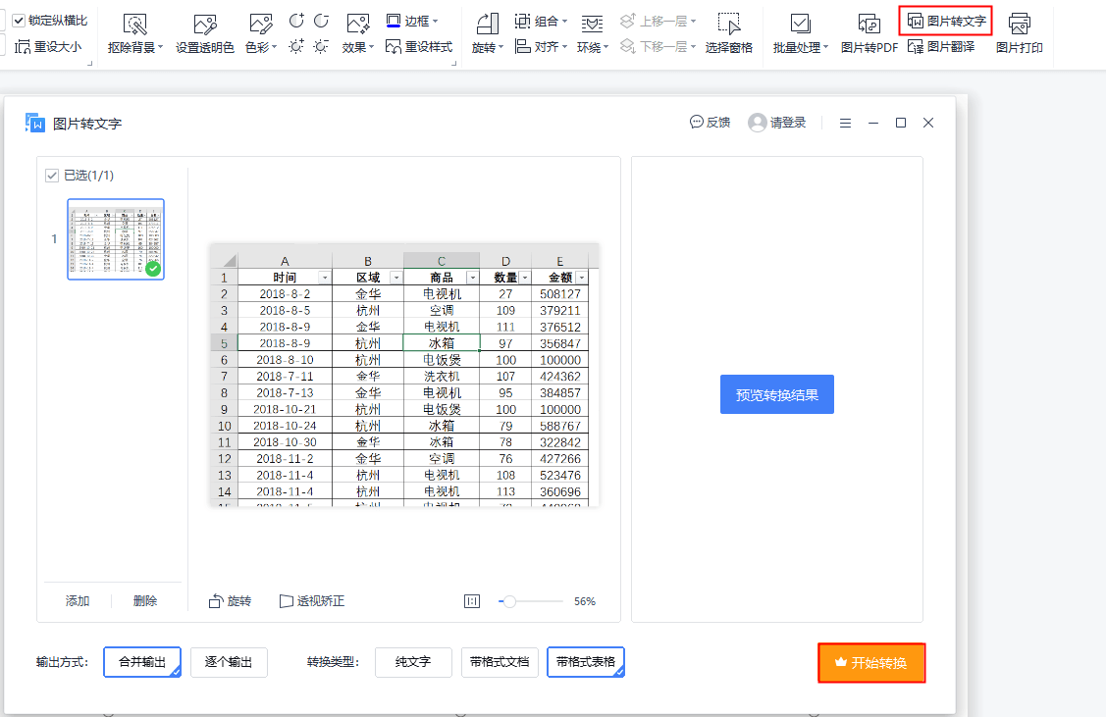The height and width of the screenshot is (717, 1106).
Task: Open the group (组合) dropdown
Action: tap(541, 22)
